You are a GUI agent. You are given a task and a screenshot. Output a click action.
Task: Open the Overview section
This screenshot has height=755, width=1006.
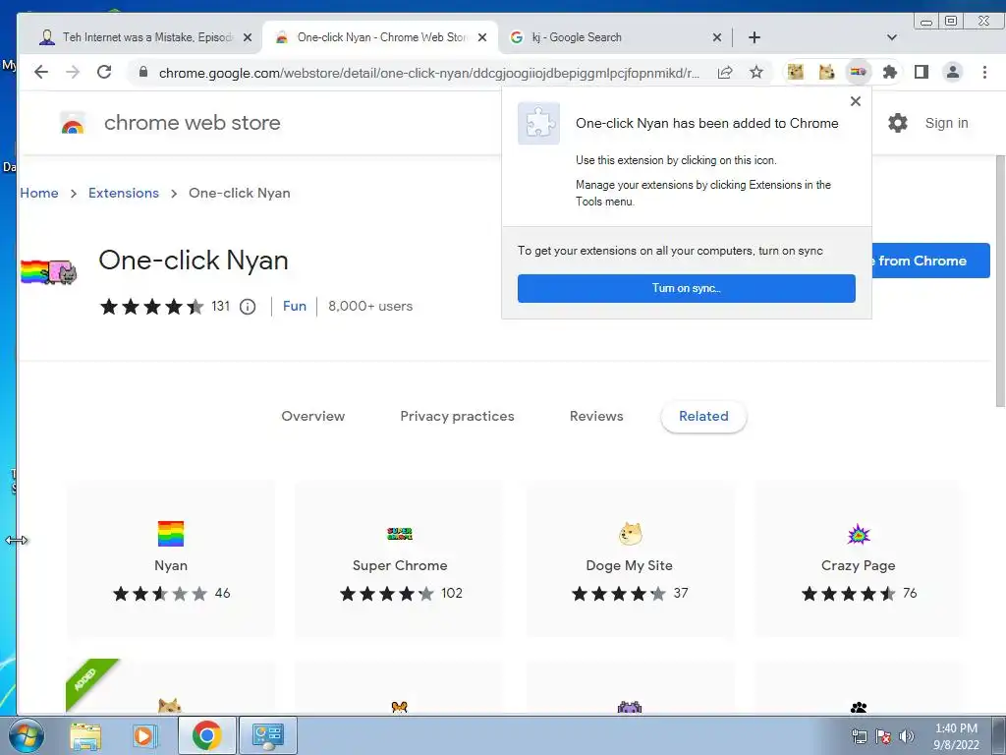[313, 416]
